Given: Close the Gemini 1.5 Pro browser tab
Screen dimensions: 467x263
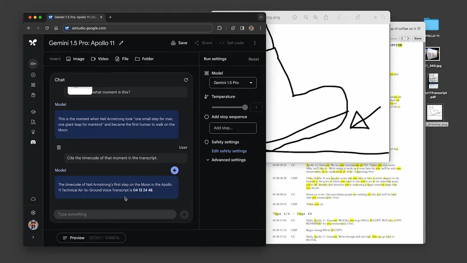Looking at the screenshot, I should coord(101,17).
